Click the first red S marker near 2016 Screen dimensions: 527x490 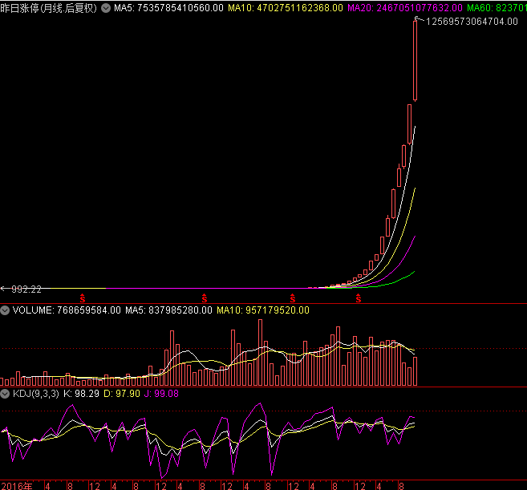coord(83,298)
